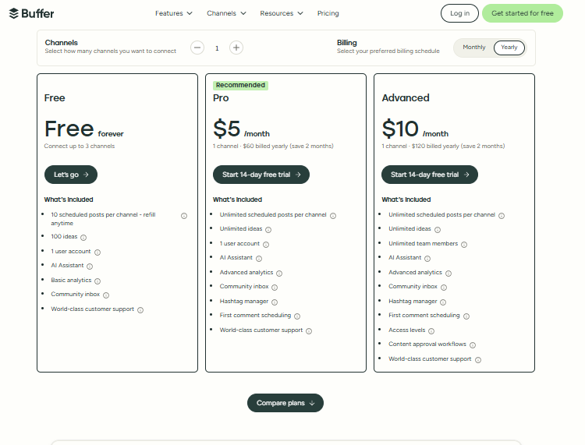Click the Compare plans button

[x=285, y=403]
